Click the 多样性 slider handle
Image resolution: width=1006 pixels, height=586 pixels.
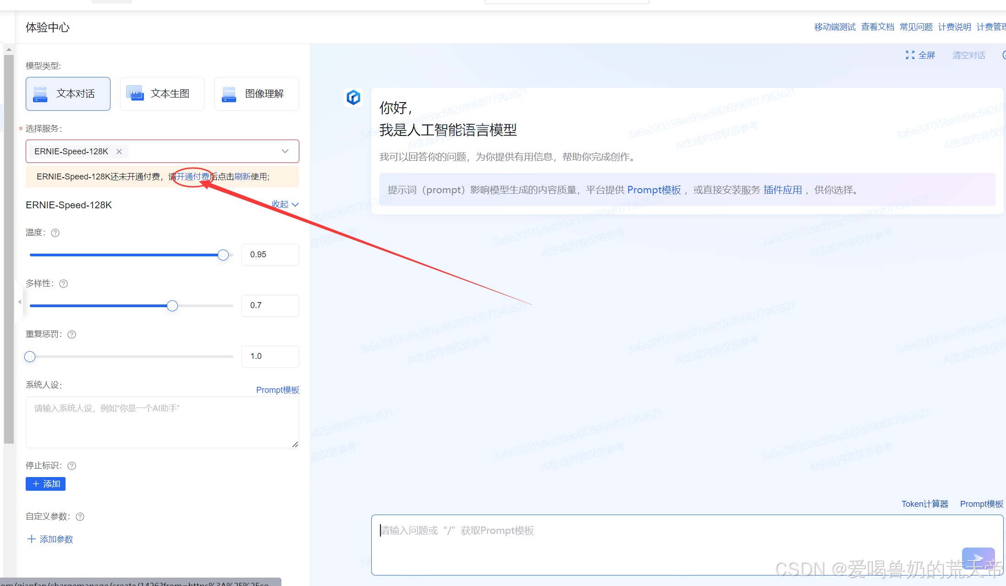[x=172, y=306]
